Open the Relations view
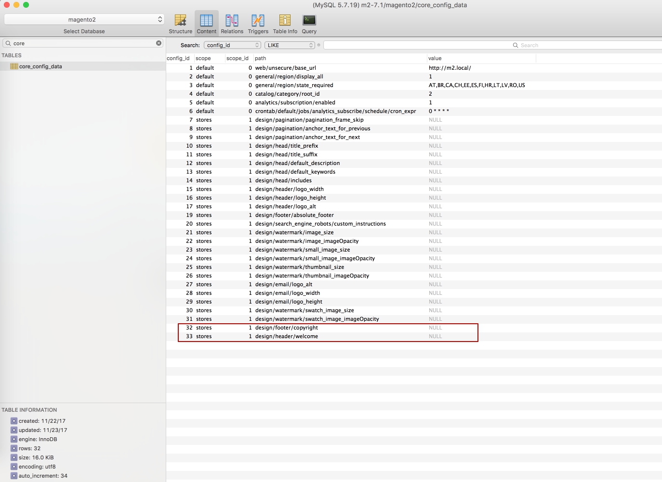 [232, 24]
